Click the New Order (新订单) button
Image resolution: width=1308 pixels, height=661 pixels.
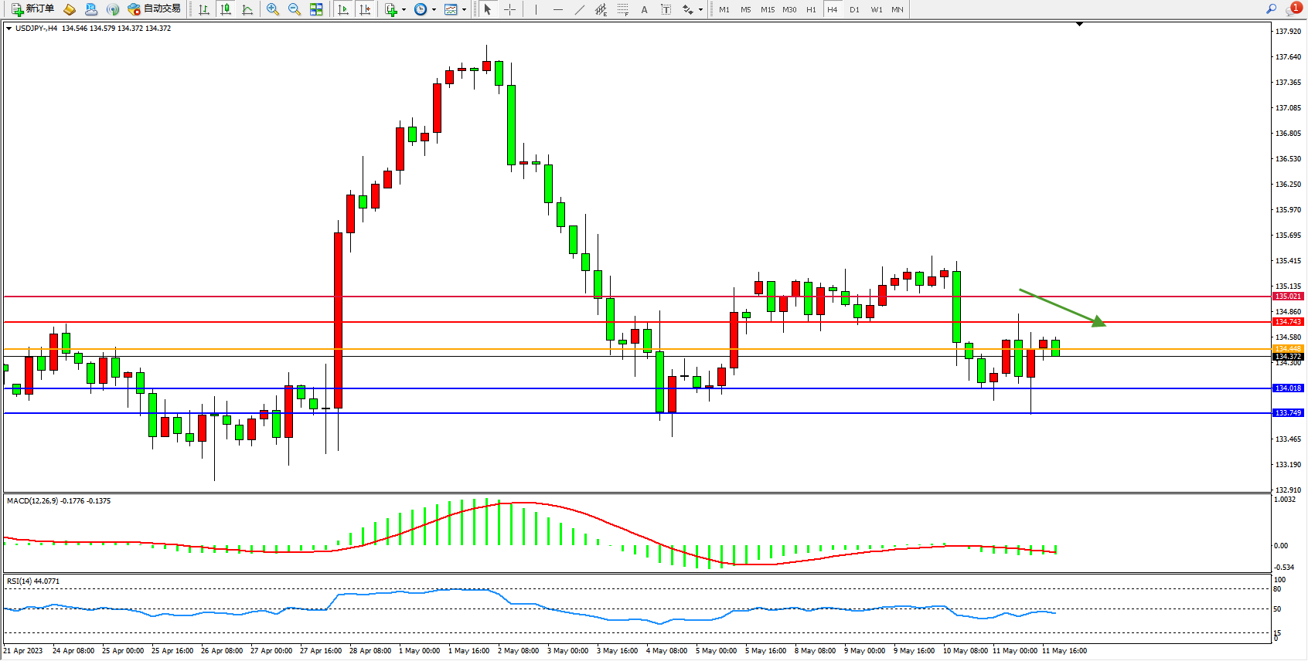coord(32,9)
